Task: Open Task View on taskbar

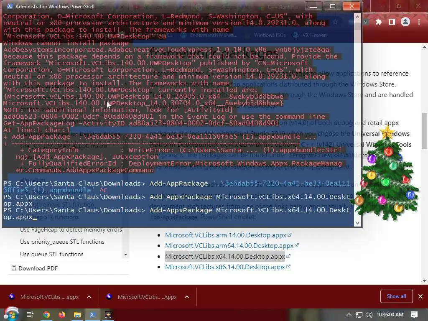Action: (30, 315)
